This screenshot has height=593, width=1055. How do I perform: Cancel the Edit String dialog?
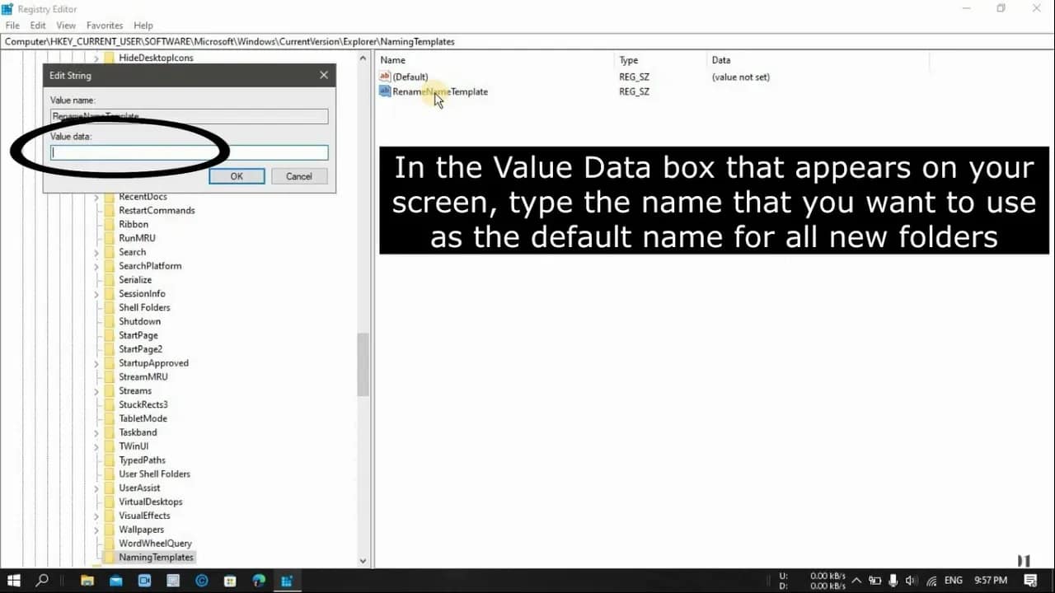(x=298, y=175)
